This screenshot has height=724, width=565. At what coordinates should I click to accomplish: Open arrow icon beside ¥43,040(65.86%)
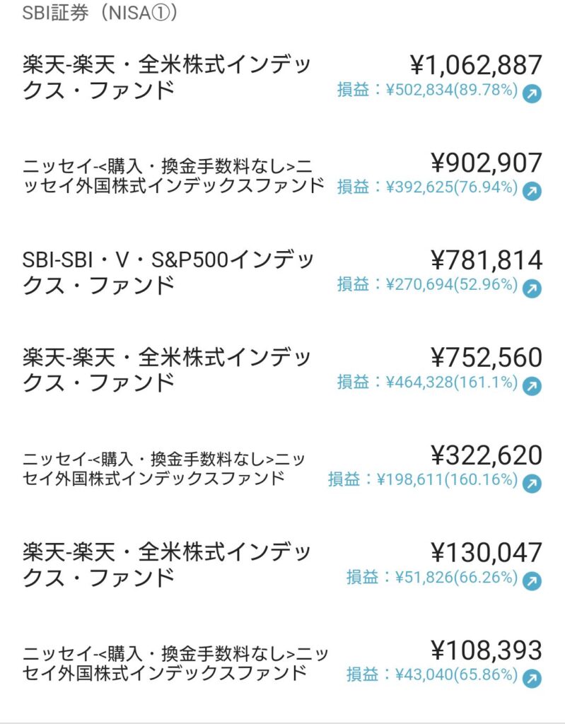(x=532, y=678)
